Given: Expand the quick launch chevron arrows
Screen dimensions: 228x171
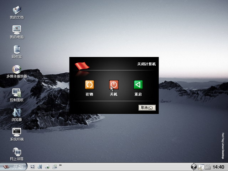Looking at the screenshot, I should point(60,165).
